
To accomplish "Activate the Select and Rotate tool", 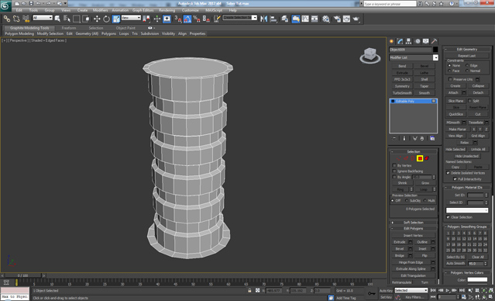I will pos(106,19).
